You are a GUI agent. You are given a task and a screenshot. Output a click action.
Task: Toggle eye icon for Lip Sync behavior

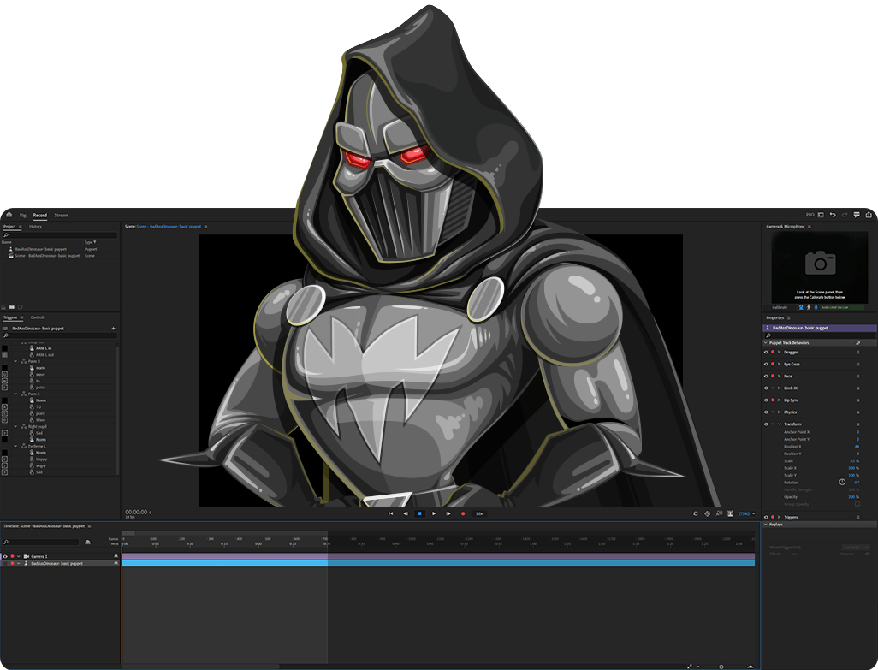[x=766, y=400]
